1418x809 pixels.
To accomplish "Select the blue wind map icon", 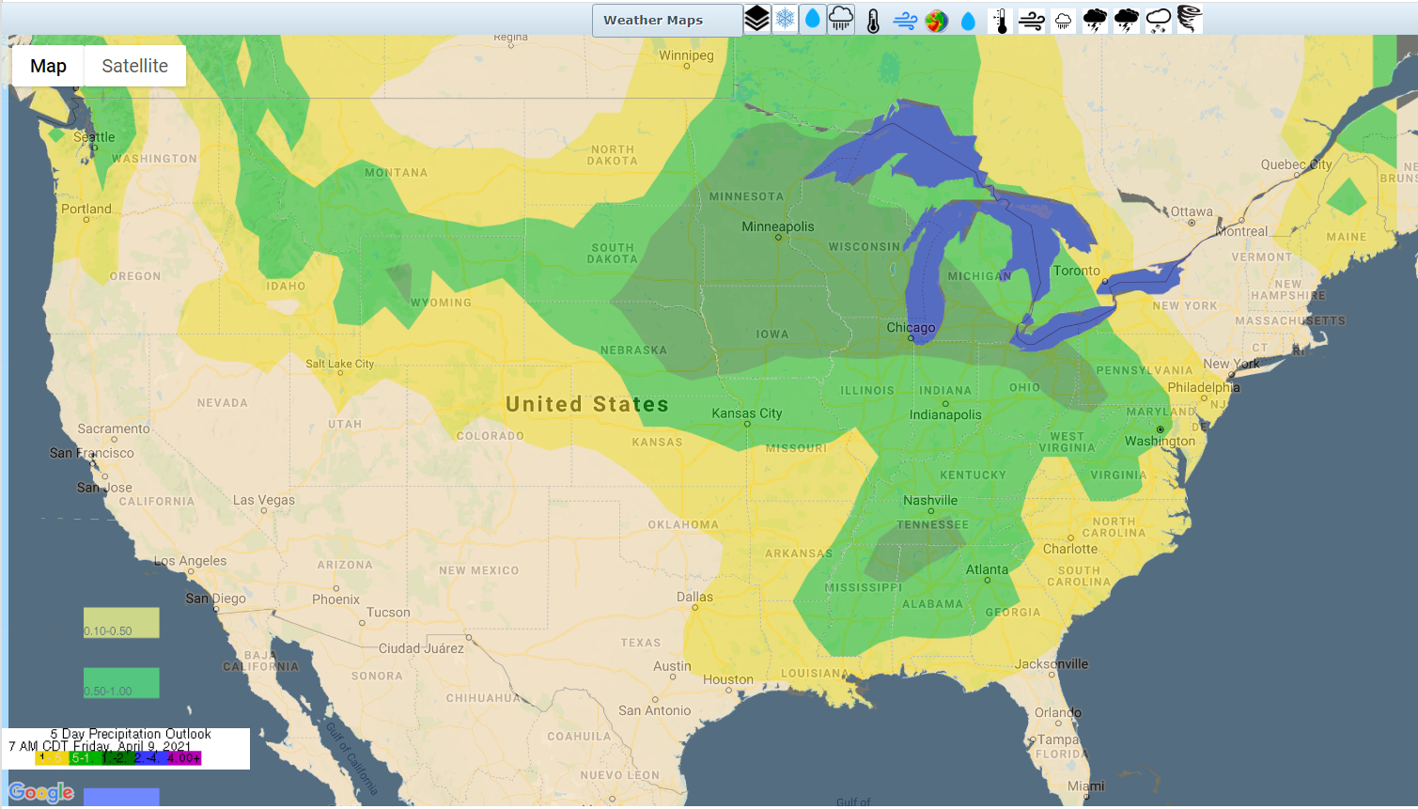I will 905,21.
